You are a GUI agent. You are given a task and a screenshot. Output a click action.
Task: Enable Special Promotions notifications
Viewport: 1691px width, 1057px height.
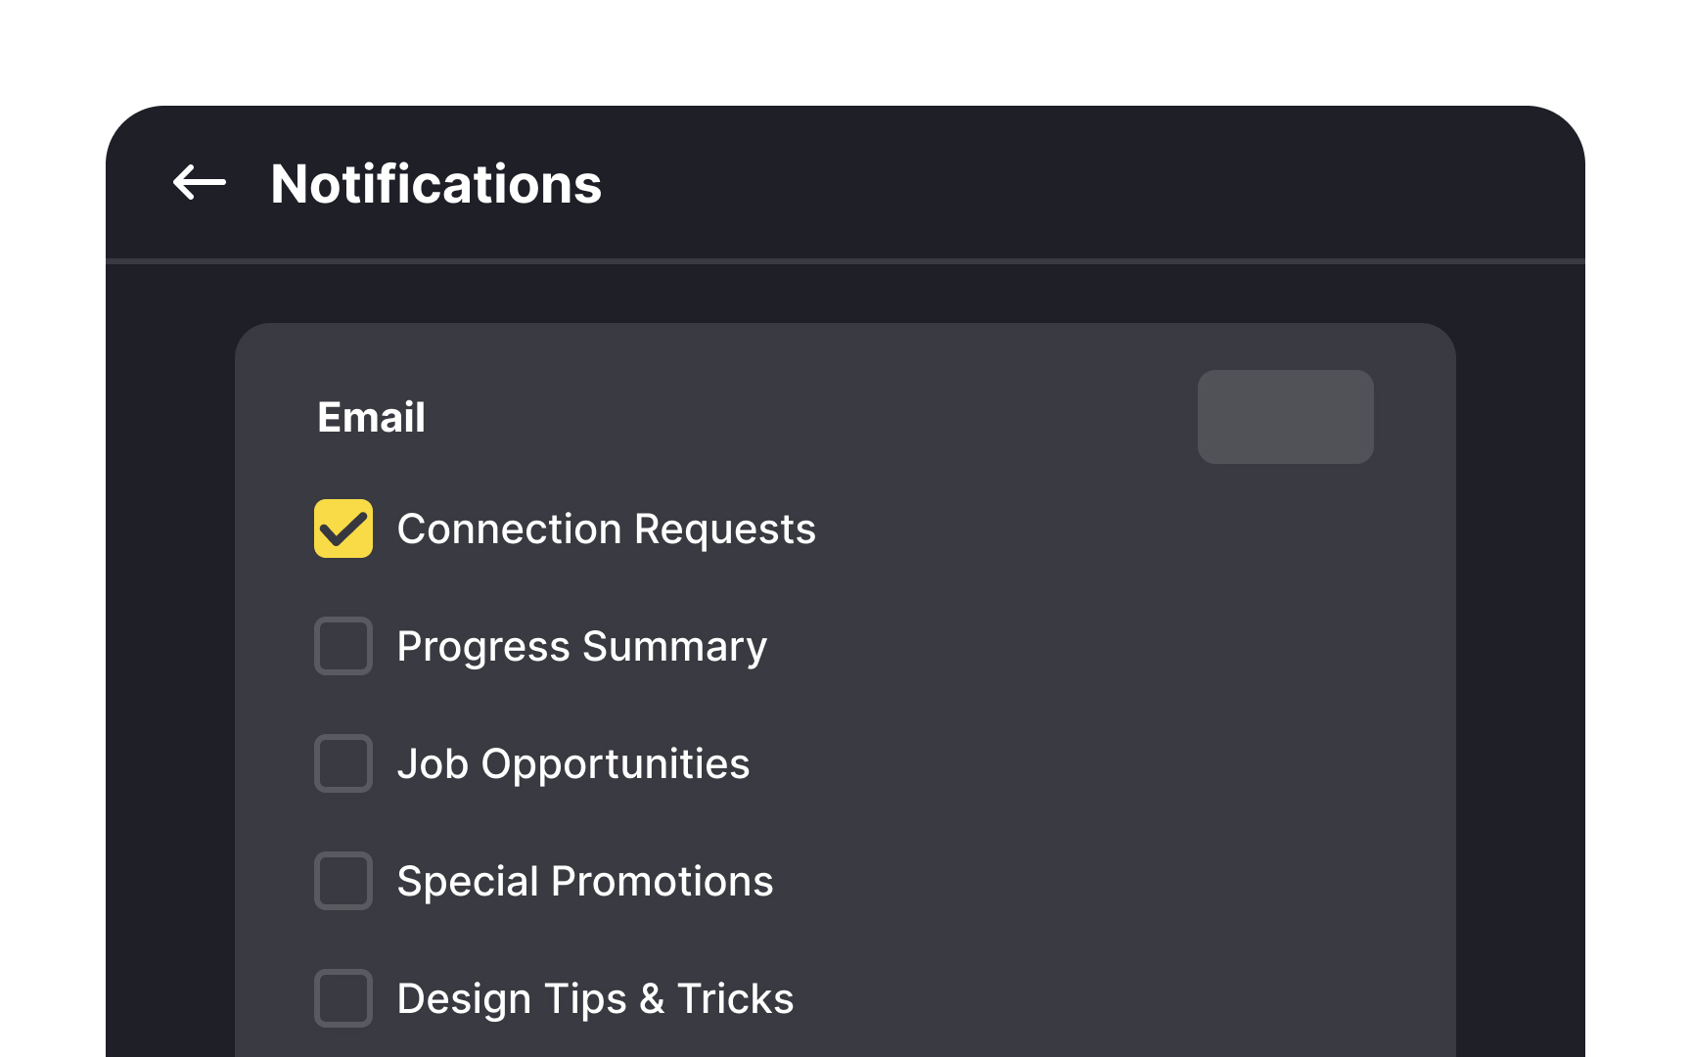coord(343,881)
